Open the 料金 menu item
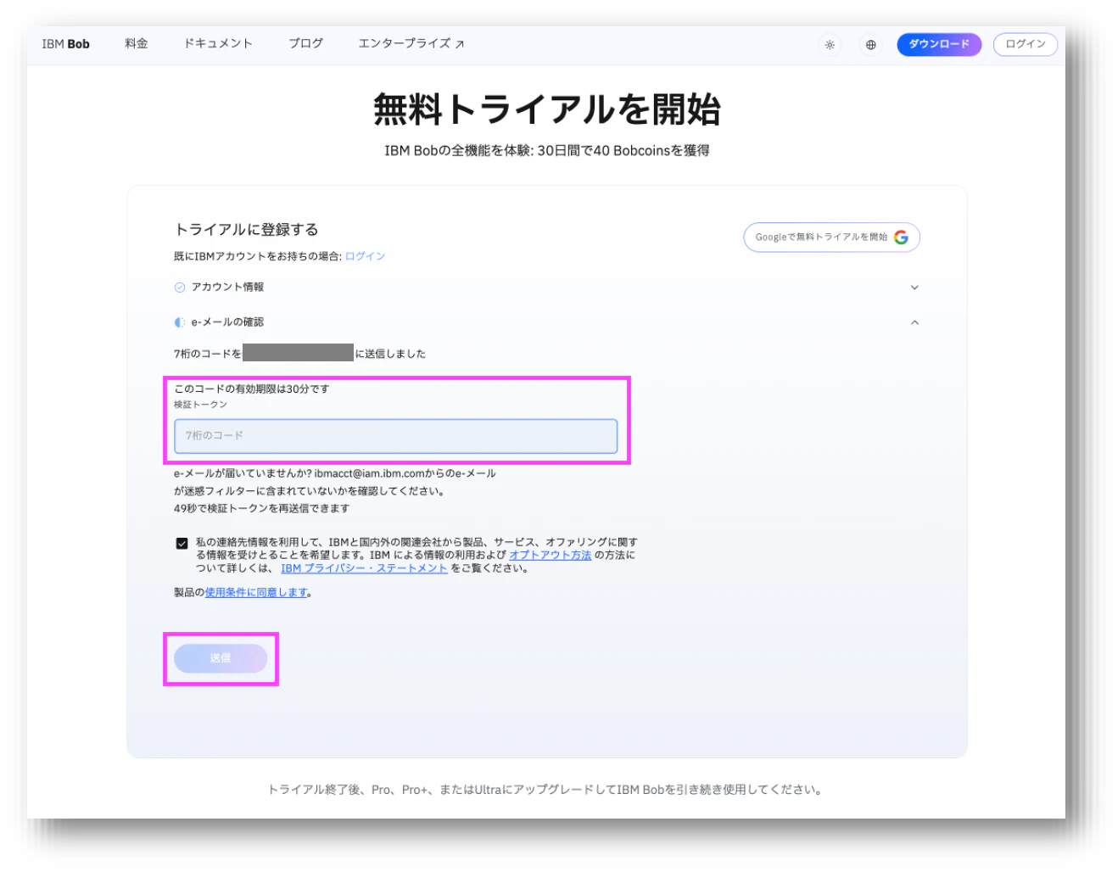Image resolution: width=1118 pixels, height=872 pixels. (137, 43)
